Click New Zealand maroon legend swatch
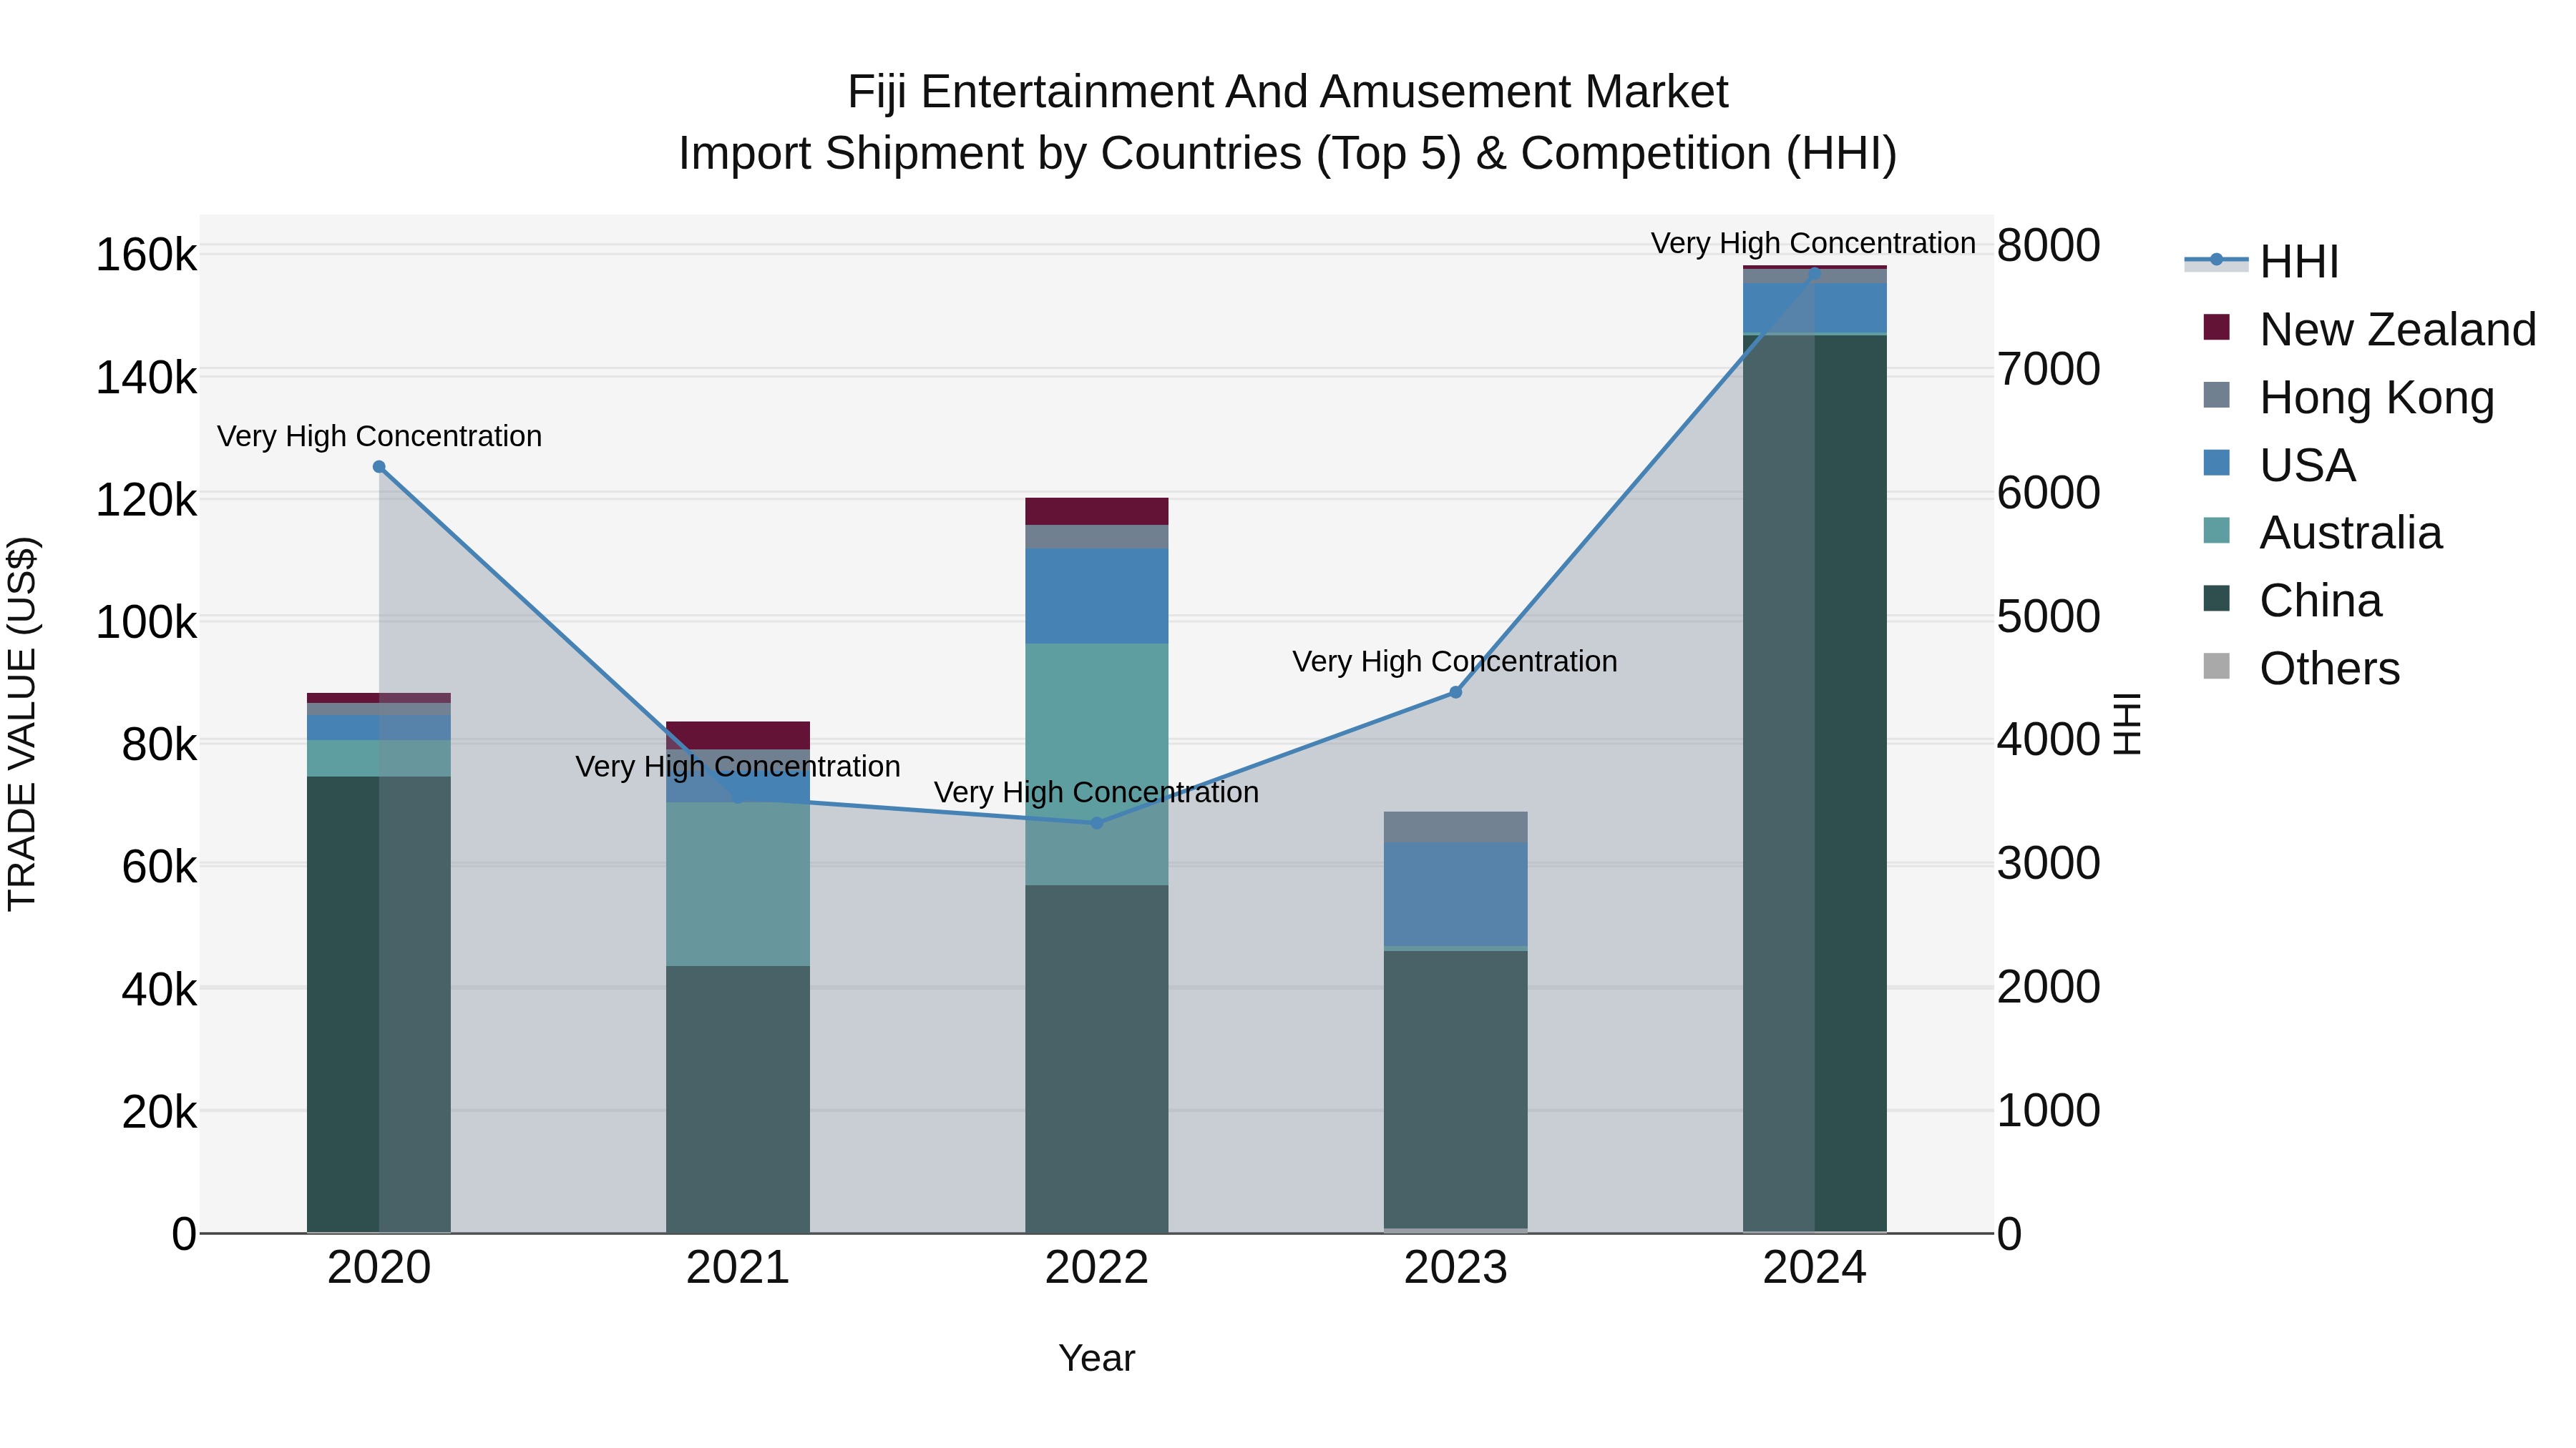This screenshot has height=1448, width=2576. (2216, 327)
